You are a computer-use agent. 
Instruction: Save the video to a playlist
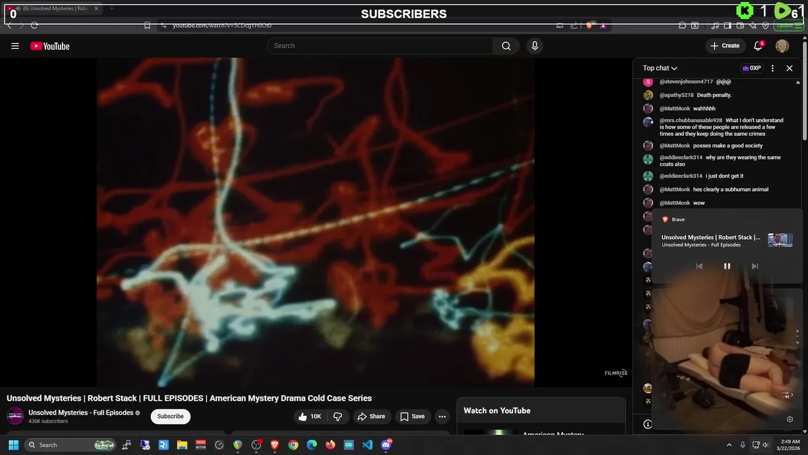[x=412, y=416]
